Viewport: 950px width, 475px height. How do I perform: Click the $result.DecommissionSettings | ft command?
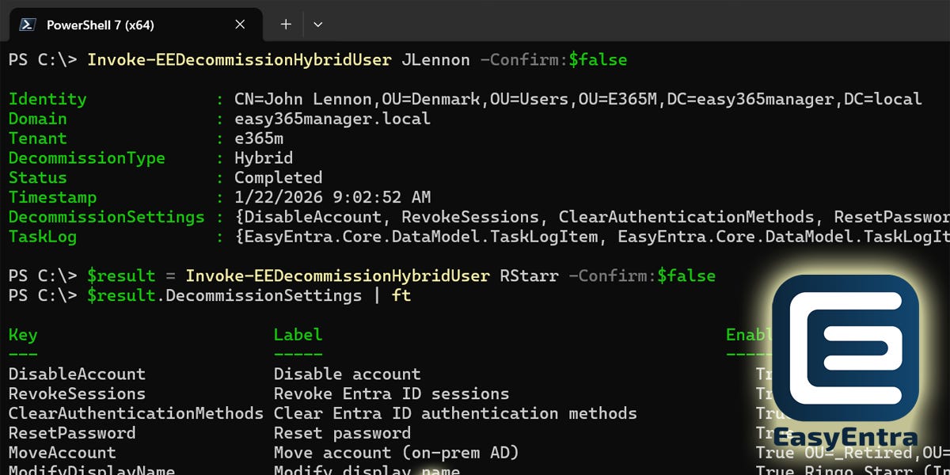pos(249,296)
